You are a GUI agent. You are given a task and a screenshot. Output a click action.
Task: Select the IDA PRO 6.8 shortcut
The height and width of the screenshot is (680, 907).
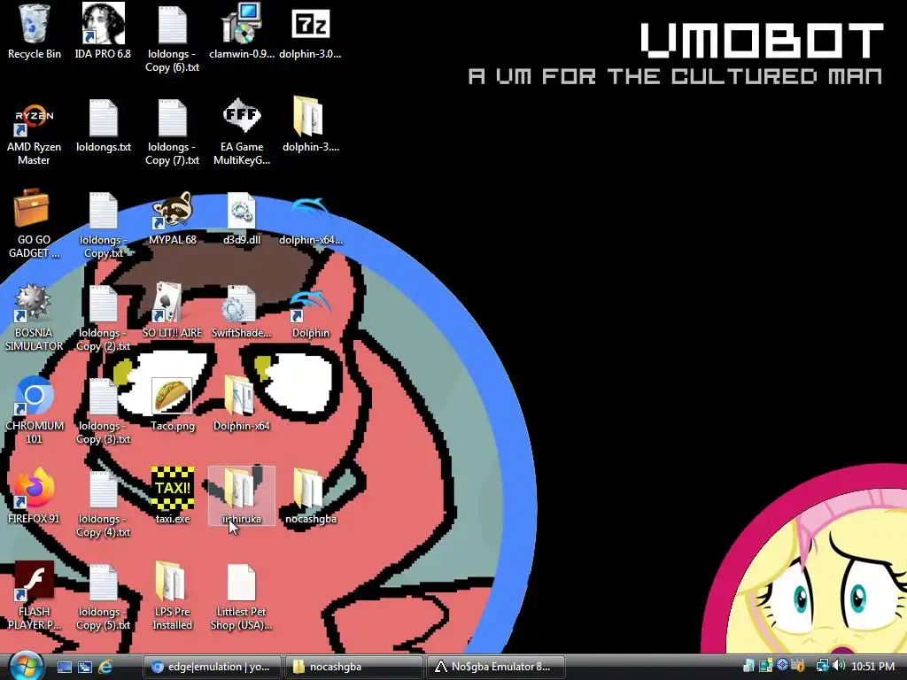click(103, 32)
